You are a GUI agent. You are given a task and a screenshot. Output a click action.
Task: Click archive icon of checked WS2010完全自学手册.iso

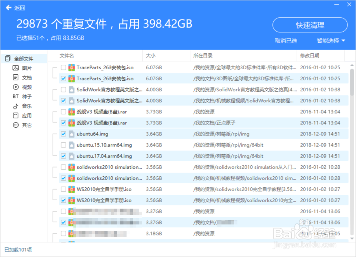[x=72, y=200]
